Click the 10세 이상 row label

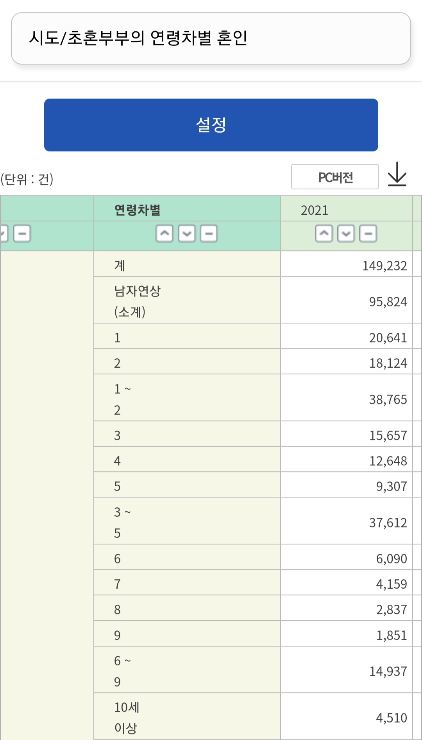point(127,717)
